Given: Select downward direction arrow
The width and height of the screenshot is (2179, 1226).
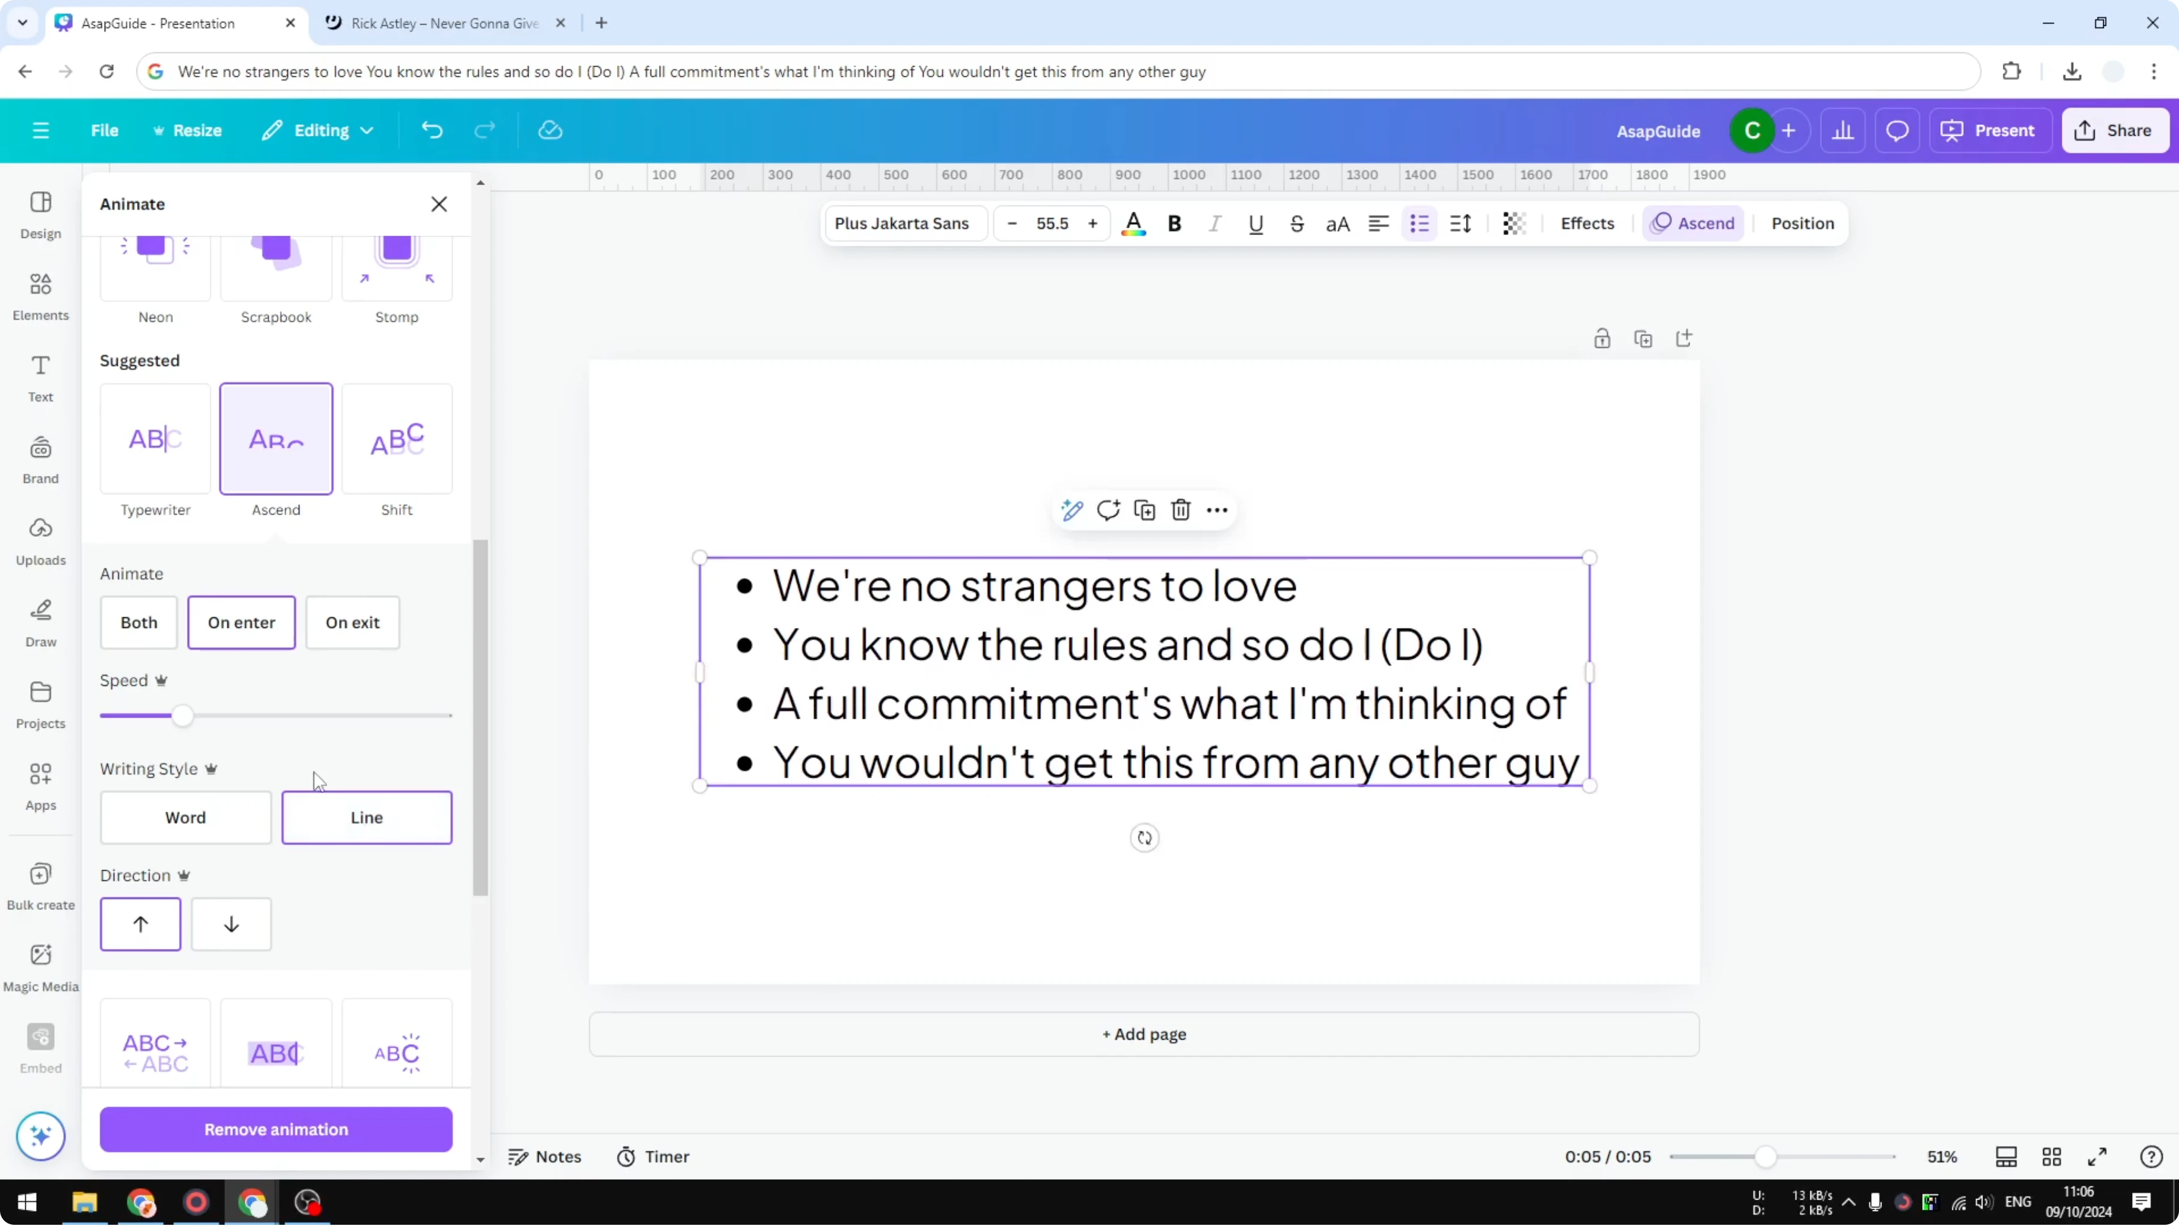Looking at the screenshot, I should pos(231,925).
